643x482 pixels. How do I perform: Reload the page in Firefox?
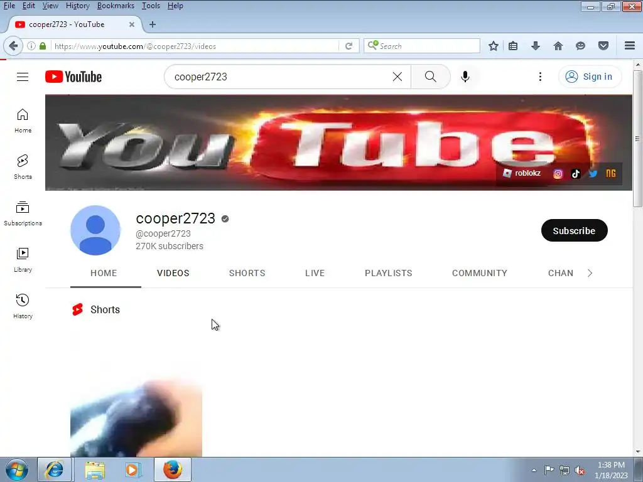(x=349, y=46)
